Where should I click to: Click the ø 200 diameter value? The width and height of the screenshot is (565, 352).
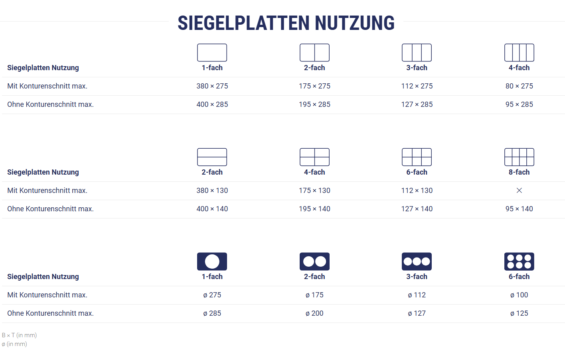click(x=314, y=313)
